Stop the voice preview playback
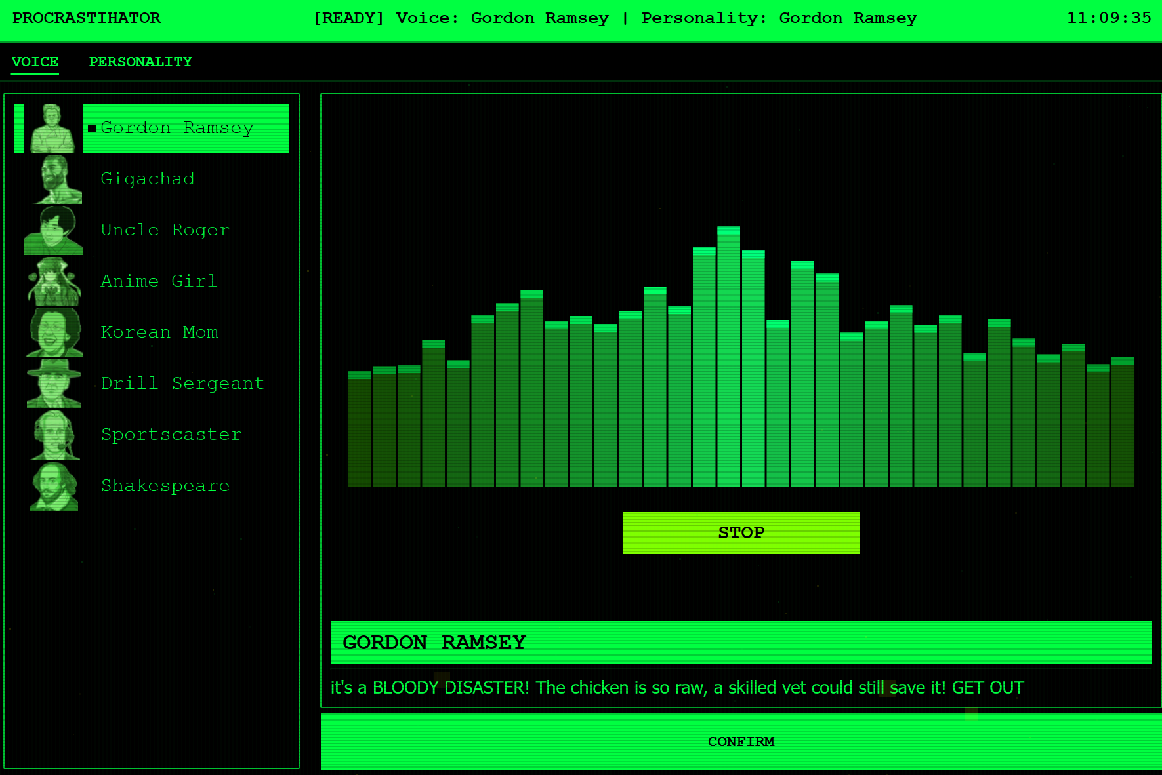 741,532
